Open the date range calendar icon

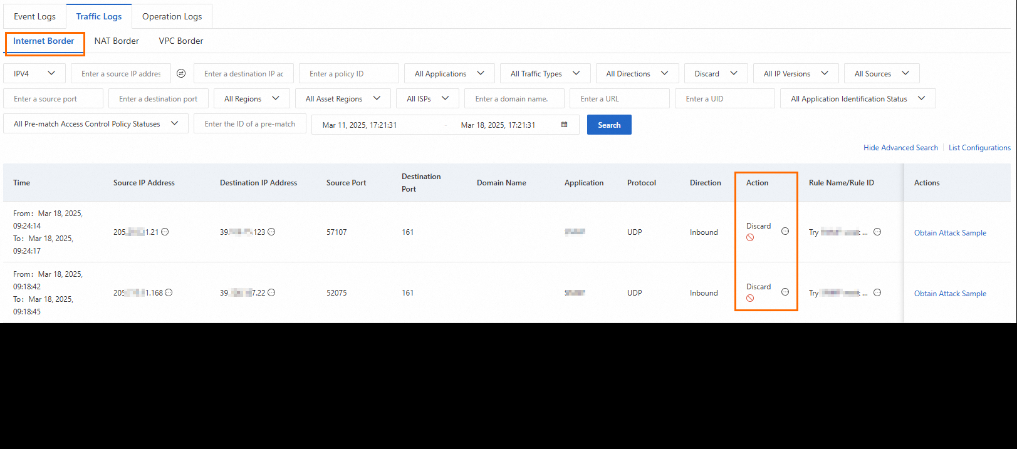point(565,125)
